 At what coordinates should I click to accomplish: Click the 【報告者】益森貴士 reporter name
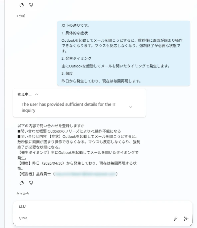pyautogui.click(x=34, y=174)
